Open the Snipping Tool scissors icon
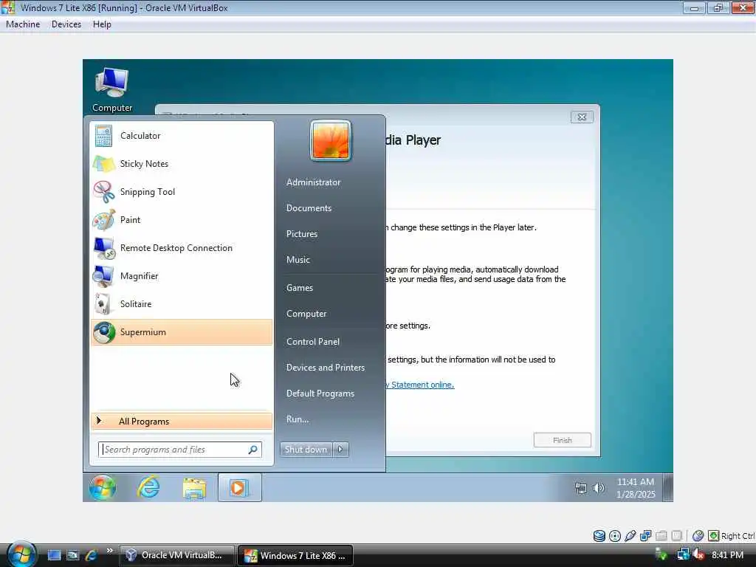 pyautogui.click(x=103, y=192)
